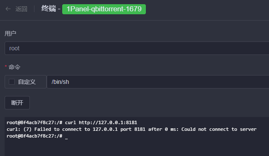Click the 命令 field label

tap(14, 67)
